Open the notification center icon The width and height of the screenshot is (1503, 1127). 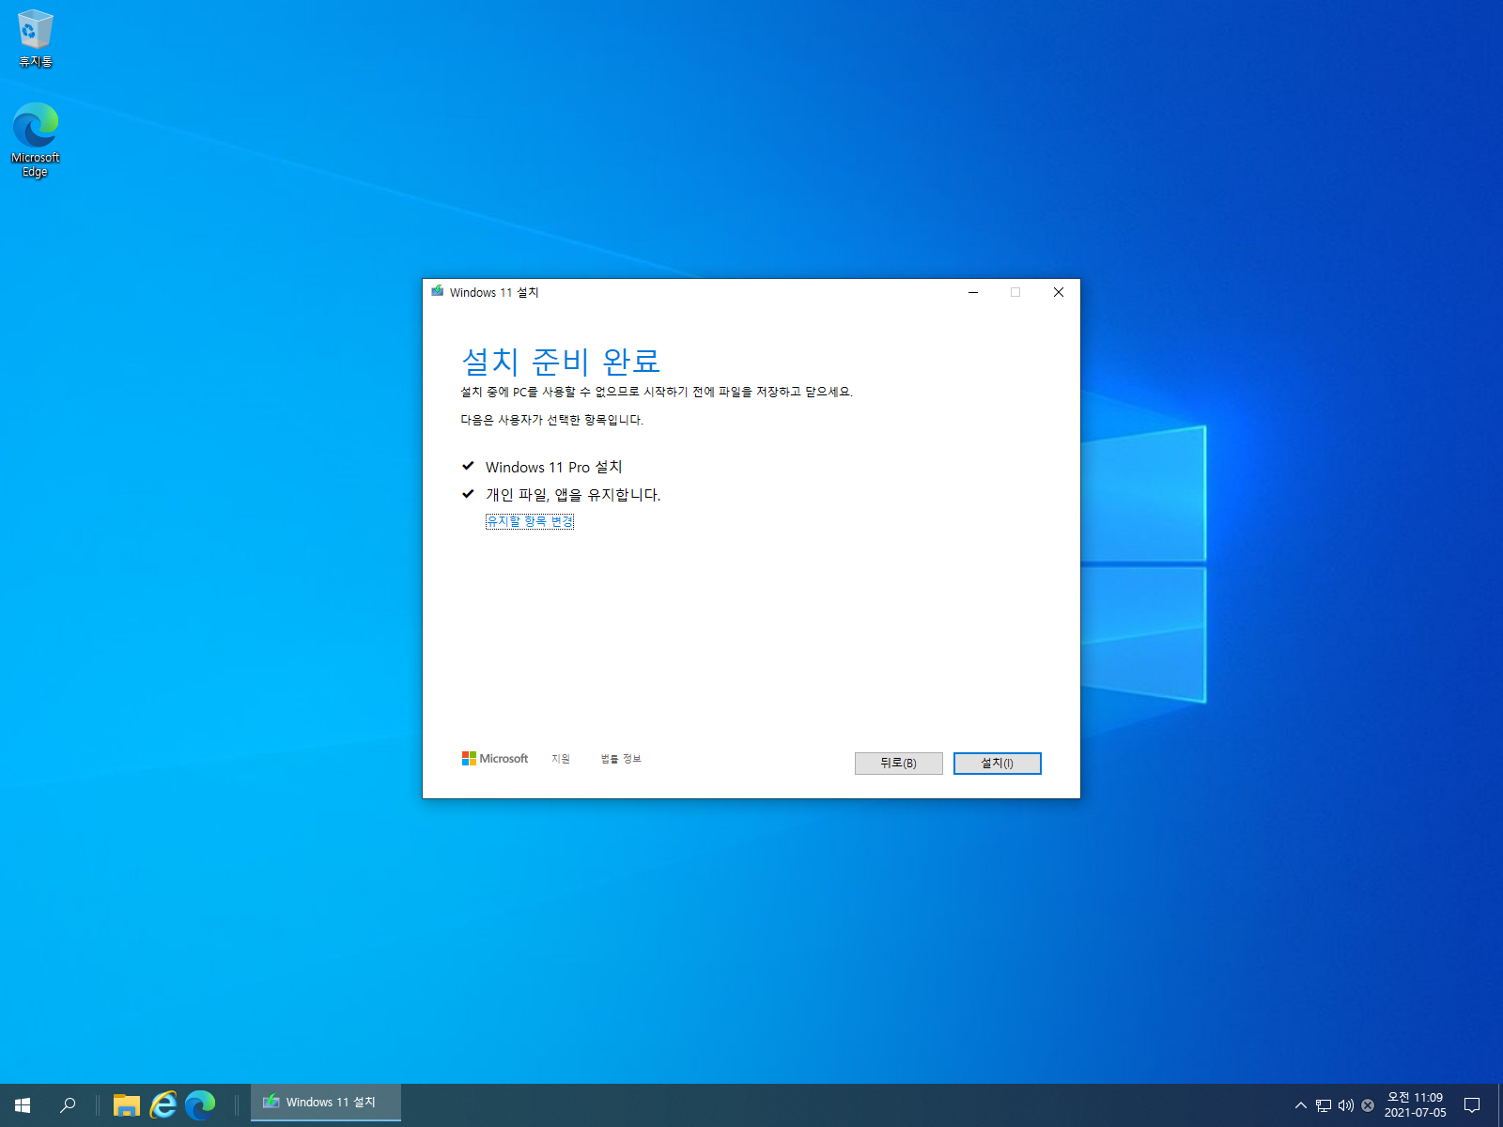1472,1105
